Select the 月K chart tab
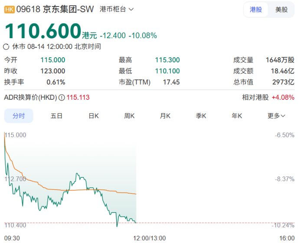The image size is (300, 248). [165, 116]
